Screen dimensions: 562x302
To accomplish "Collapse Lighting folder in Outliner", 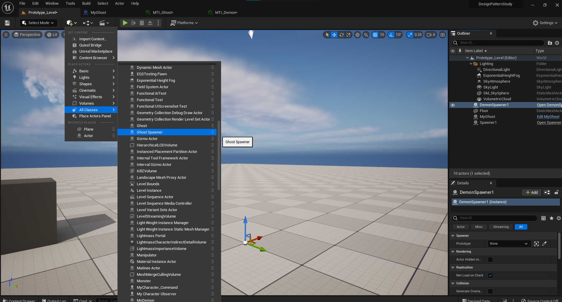I will [471, 64].
